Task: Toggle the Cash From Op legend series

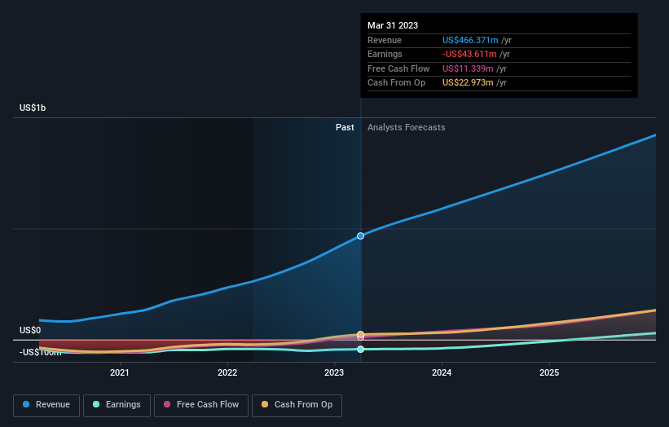Action: (297, 405)
